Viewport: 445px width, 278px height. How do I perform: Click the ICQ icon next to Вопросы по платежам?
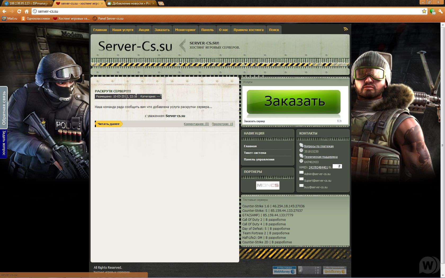click(301, 145)
